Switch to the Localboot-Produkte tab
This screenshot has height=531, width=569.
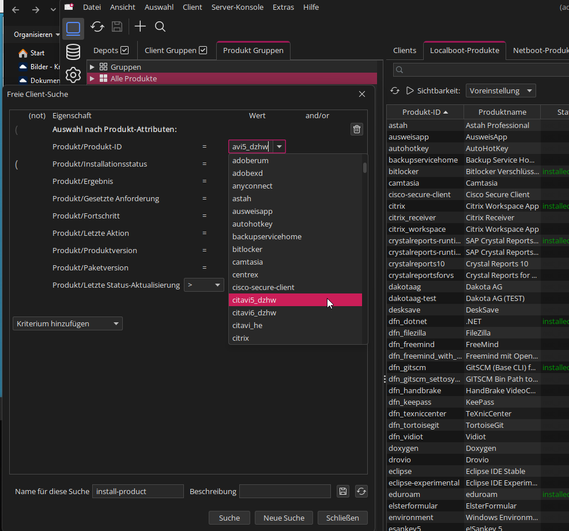465,51
